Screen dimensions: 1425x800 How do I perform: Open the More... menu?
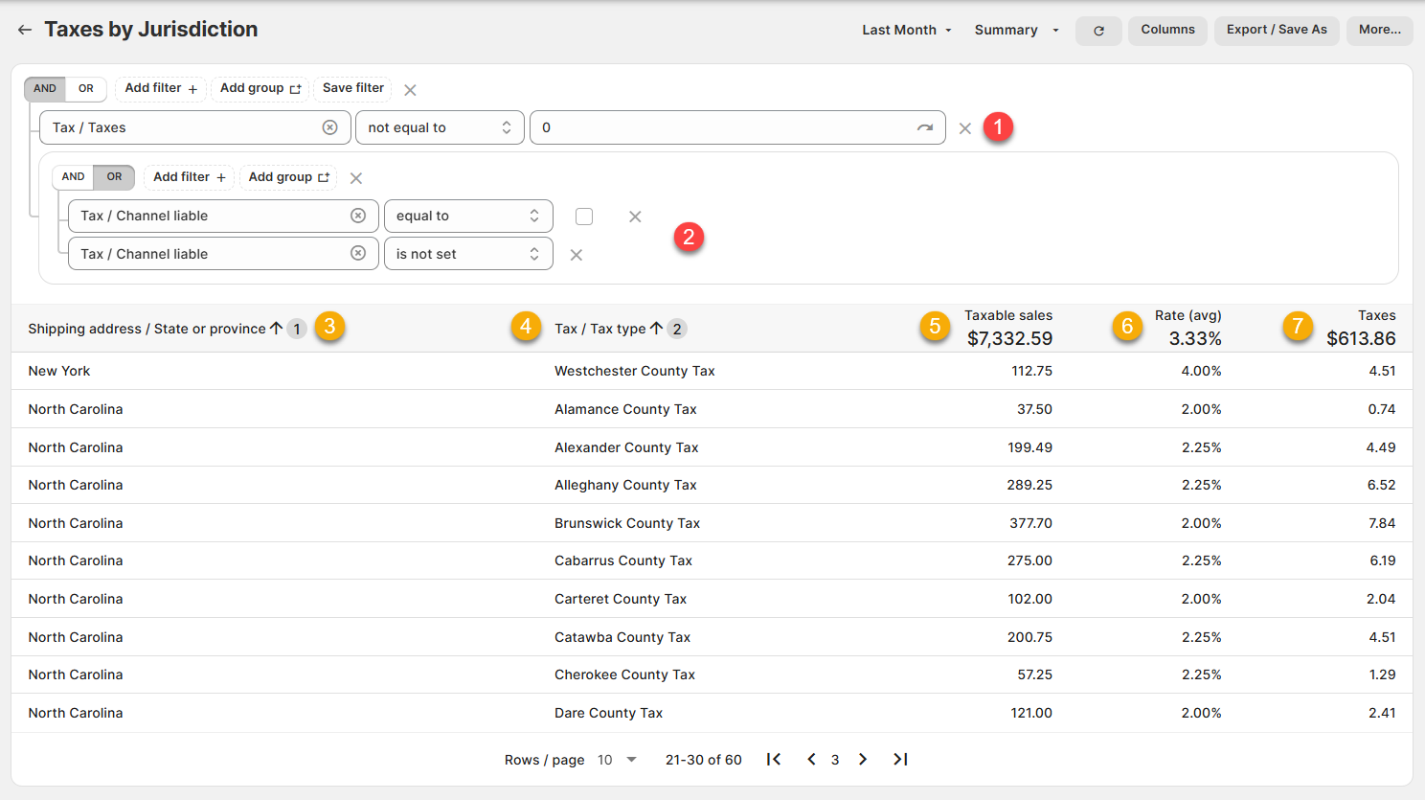click(x=1379, y=31)
